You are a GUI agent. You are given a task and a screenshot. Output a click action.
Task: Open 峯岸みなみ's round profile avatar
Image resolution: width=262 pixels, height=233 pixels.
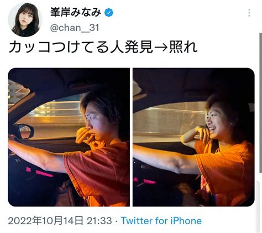tap(25, 19)
